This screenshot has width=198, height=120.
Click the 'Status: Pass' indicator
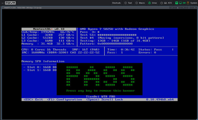coord(150,49)
